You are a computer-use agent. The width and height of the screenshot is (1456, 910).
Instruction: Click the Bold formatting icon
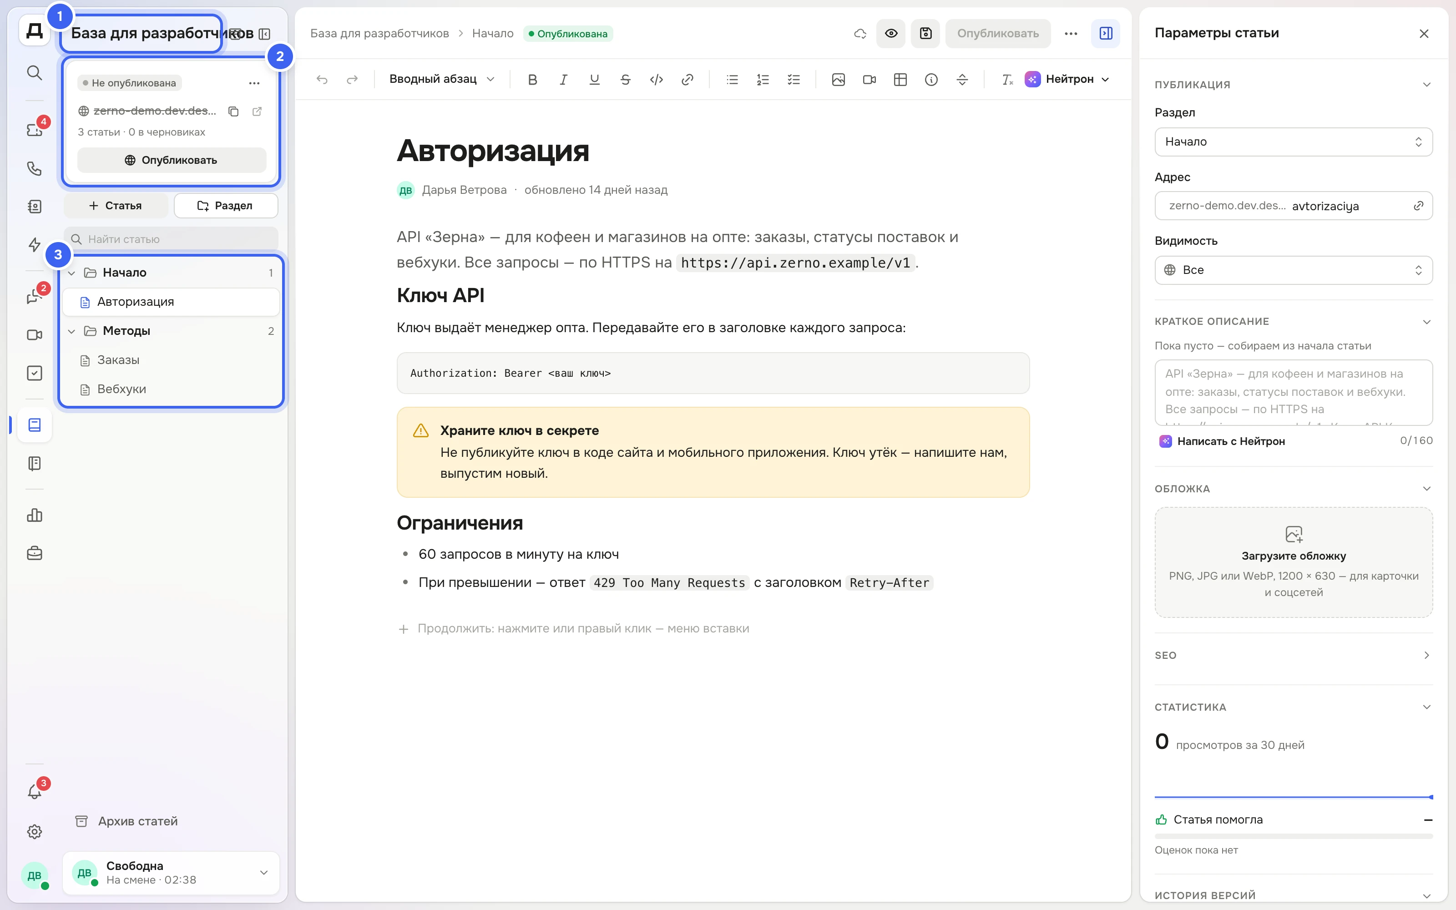coord(532,80)
